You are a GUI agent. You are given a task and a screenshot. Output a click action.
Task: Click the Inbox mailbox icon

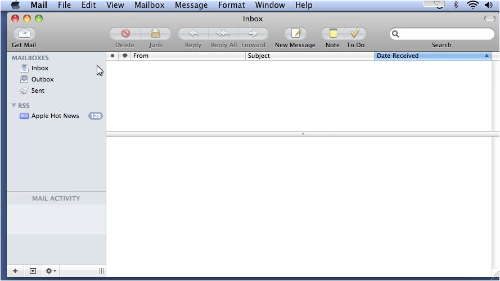pyautogui.click(x=24, y=68)
